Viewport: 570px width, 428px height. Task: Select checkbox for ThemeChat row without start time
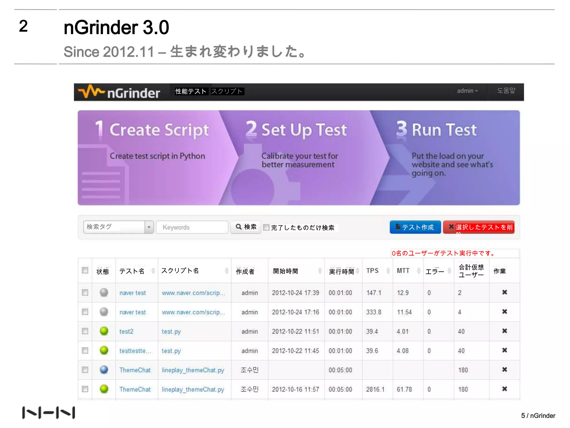click(85, 369)
